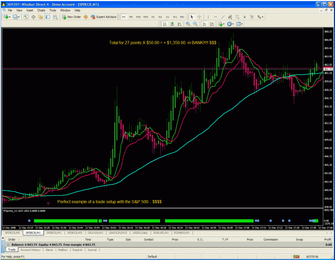
Task: Toggle the Expert Advisors button
Action: click(103, 17)
